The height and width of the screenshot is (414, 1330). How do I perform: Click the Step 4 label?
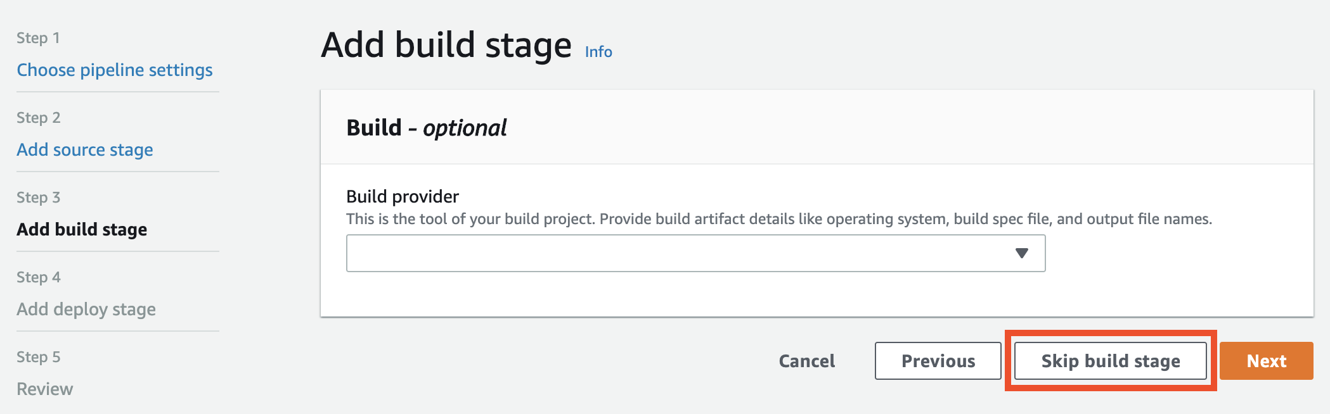[x=39, y=277]
